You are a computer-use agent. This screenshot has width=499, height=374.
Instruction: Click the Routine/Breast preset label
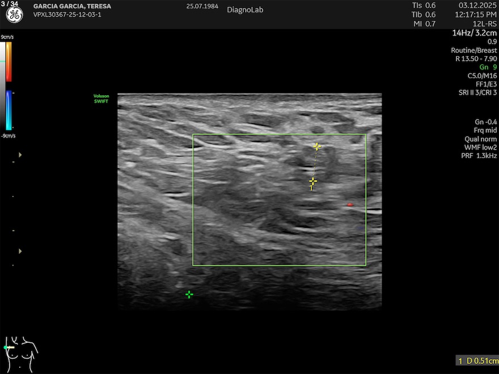pyautogui.click(x=473, y=50)
